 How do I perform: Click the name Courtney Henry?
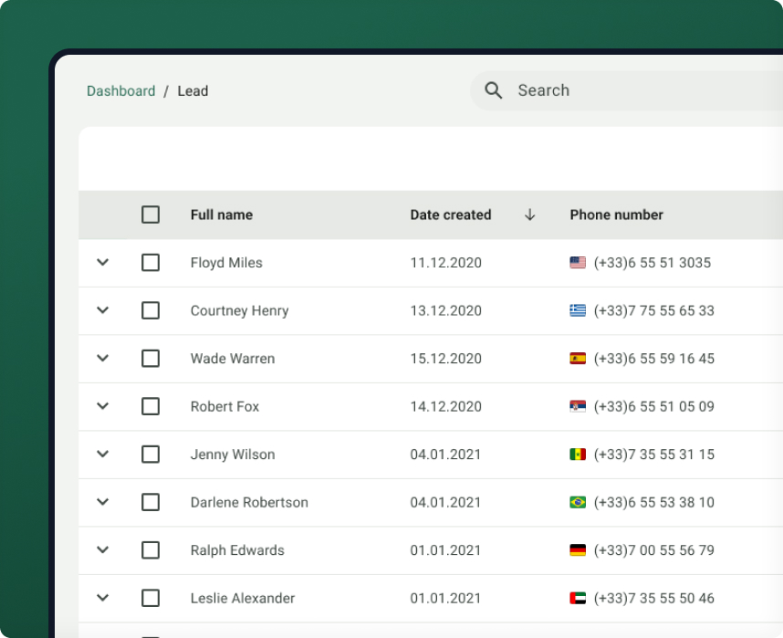[x=240, y=310]
